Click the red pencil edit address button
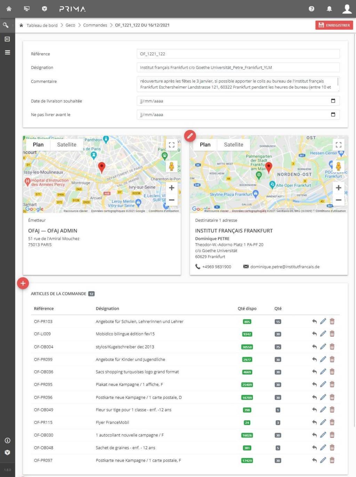The height and width of the screenshot is (477, 356). point(190,136)
